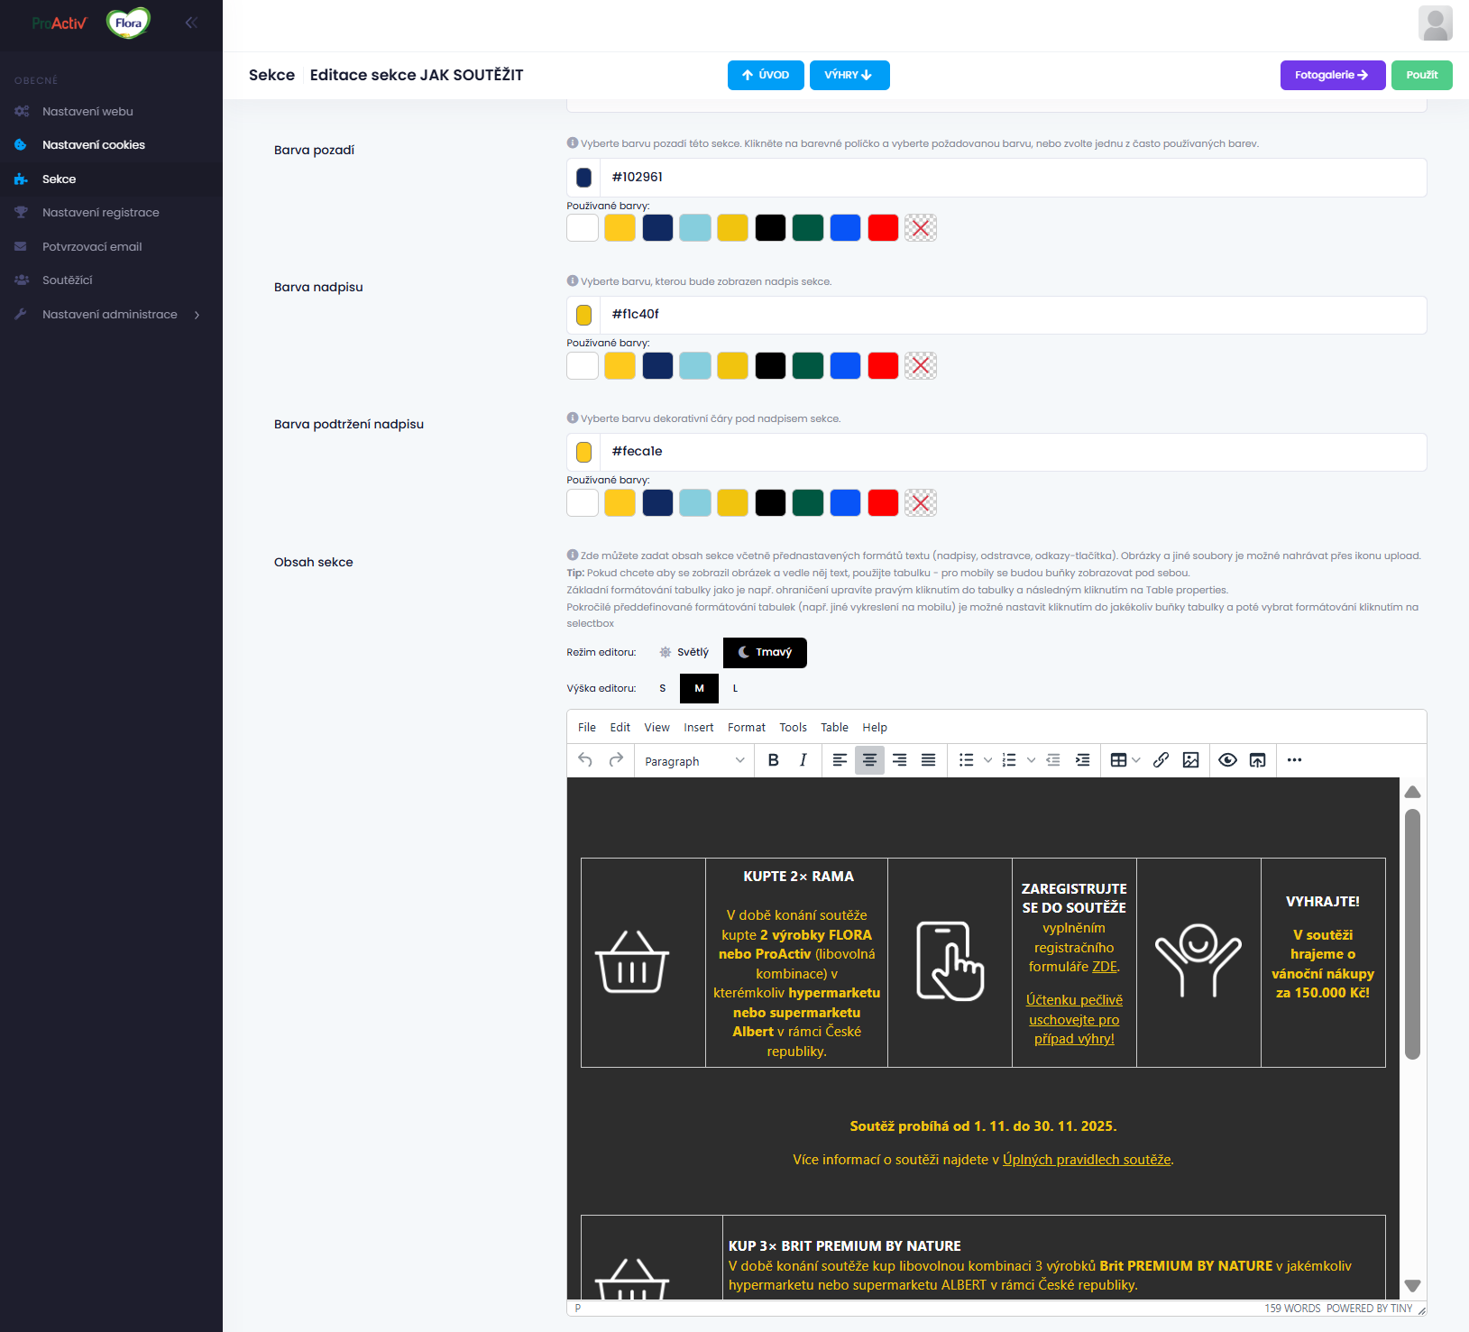Click the Bold formatting icon
Viewport: 1469px width, 1332px height.
(773, 760)
